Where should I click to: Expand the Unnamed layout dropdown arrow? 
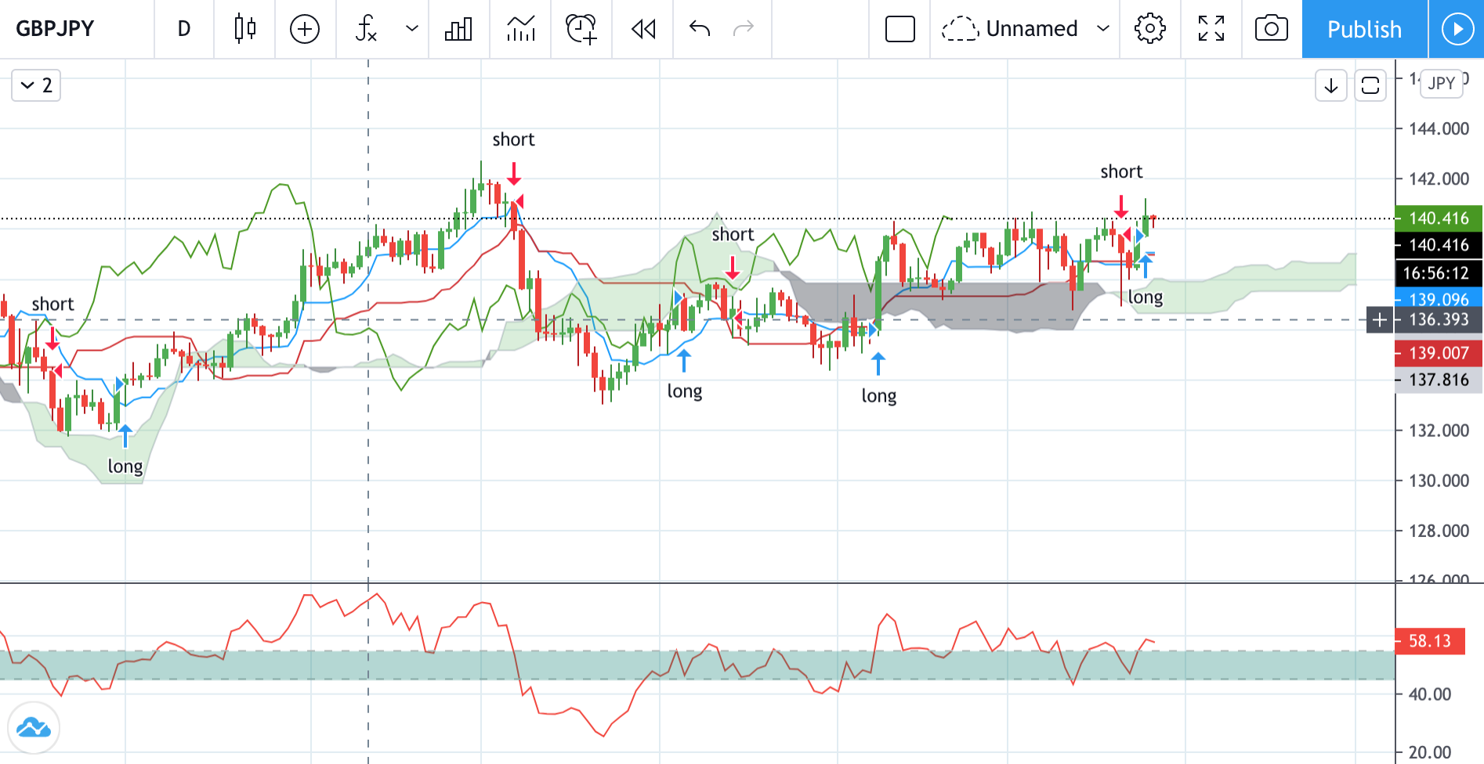[1103, 29]
